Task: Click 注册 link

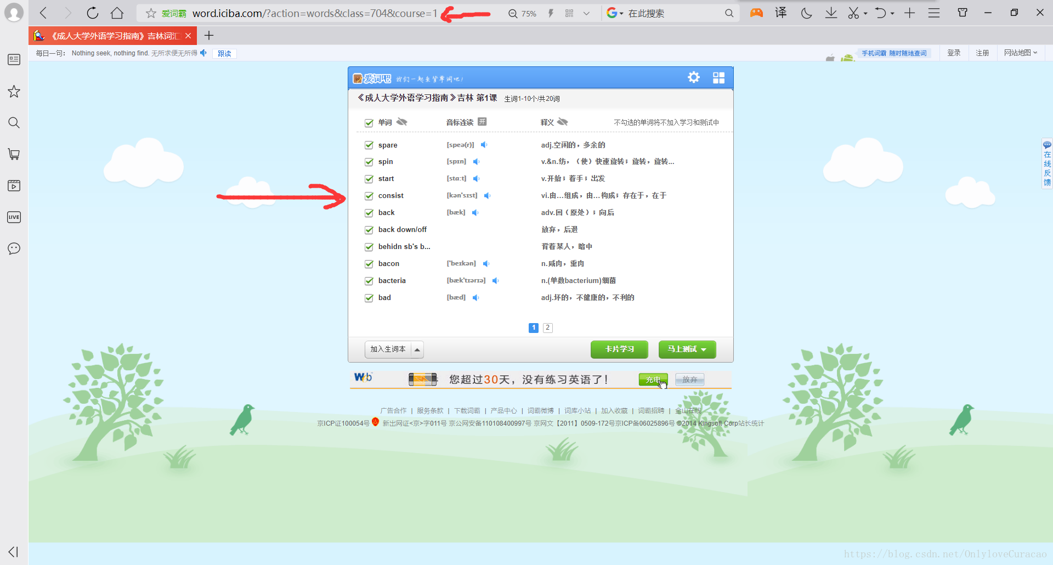Action: [x=982, y=53]
